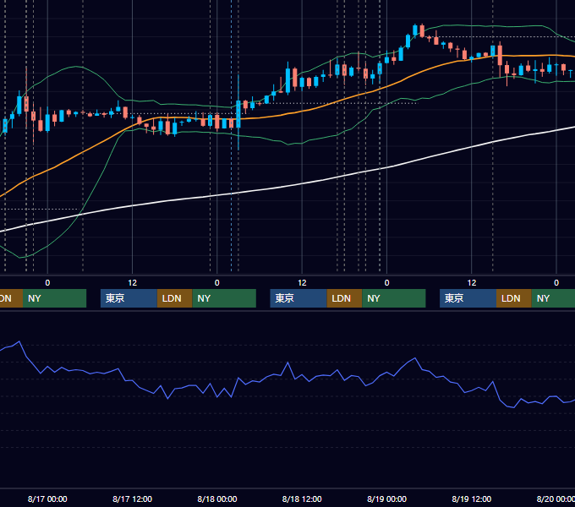Click the highest blue candle near 8/19 04:00
The height and width of the screenshot is (507, 575).
point(415,30)
